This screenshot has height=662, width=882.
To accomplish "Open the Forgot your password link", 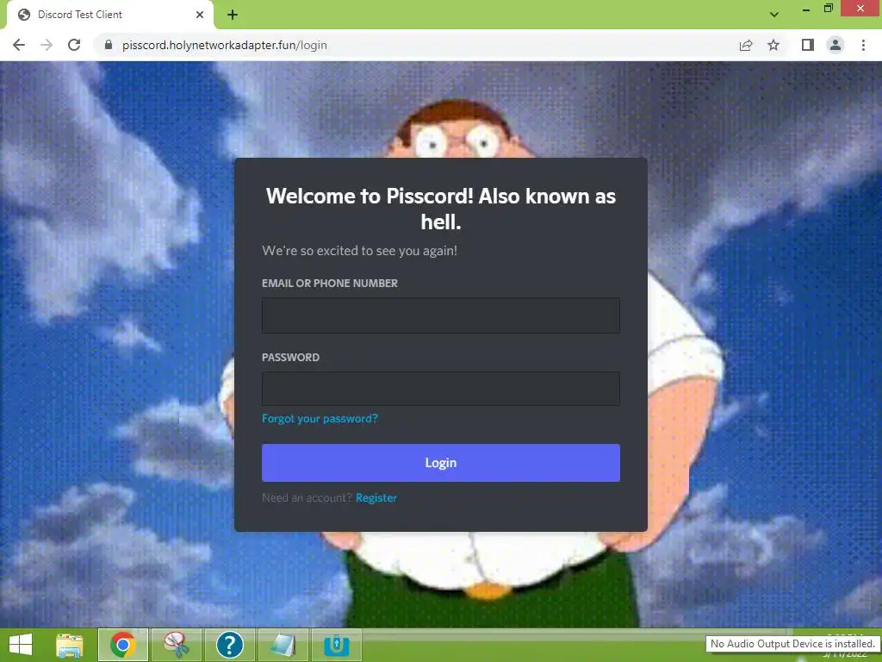I will point(320,418).
